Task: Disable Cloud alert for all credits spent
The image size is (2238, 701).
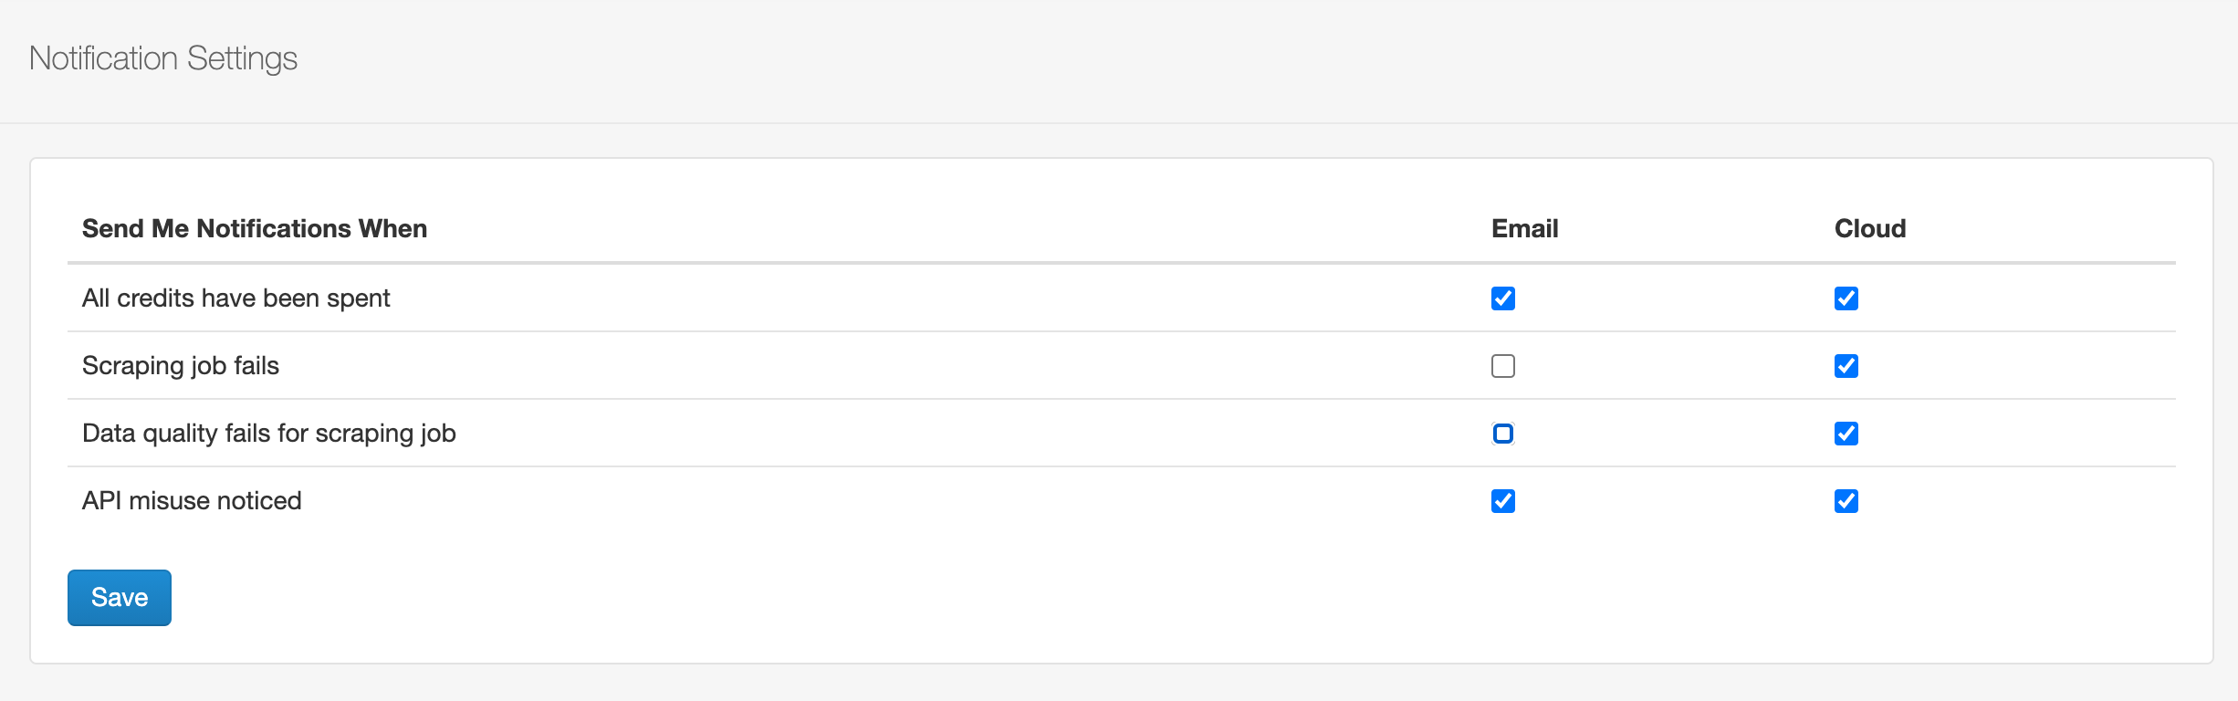Action: [1846, 298]
